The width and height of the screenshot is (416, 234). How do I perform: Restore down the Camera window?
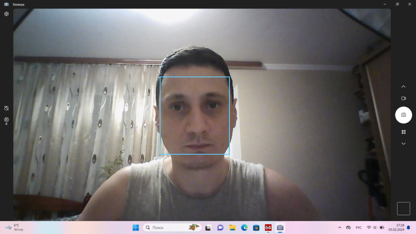(397, 4)
